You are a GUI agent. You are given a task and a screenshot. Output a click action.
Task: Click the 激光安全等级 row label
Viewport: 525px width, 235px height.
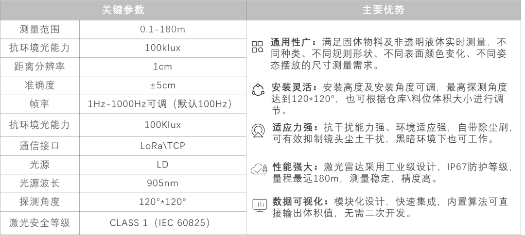(x=39, y=223)
